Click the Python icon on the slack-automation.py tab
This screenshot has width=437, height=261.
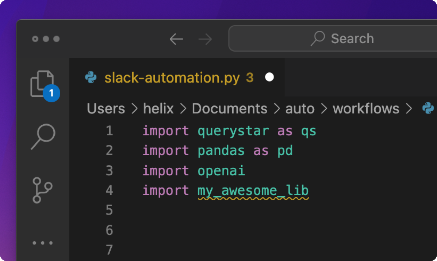pyautogui.click(x=91, y=77)
